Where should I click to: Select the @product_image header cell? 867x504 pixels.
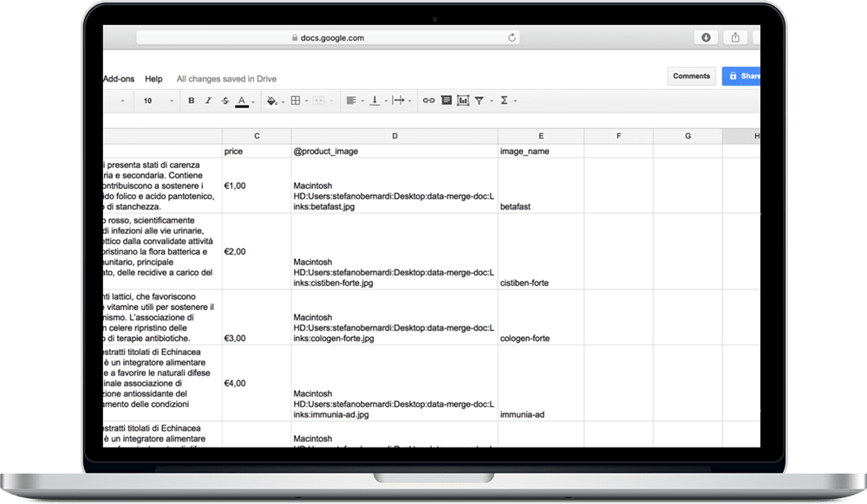pyautogui.click(x=394, y=152)
